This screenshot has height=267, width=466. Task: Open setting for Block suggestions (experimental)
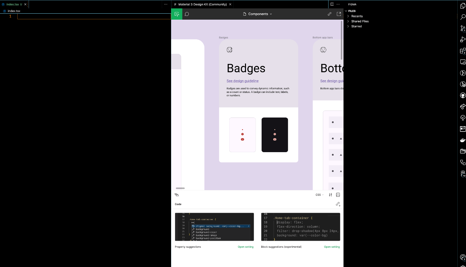pos(332,247)
